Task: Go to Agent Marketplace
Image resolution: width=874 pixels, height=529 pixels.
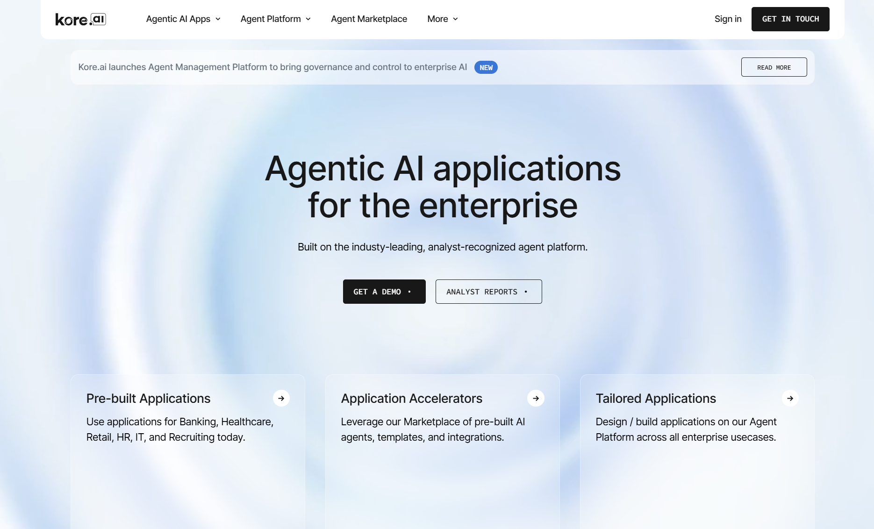Action: tap(369, 19)
